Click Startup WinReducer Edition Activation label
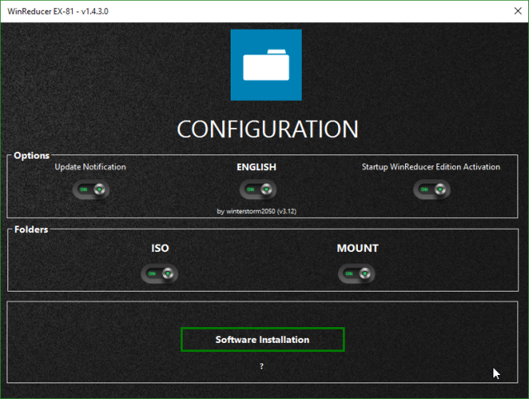The height and width of the screenshot is (399, 529). click(431, 167)
